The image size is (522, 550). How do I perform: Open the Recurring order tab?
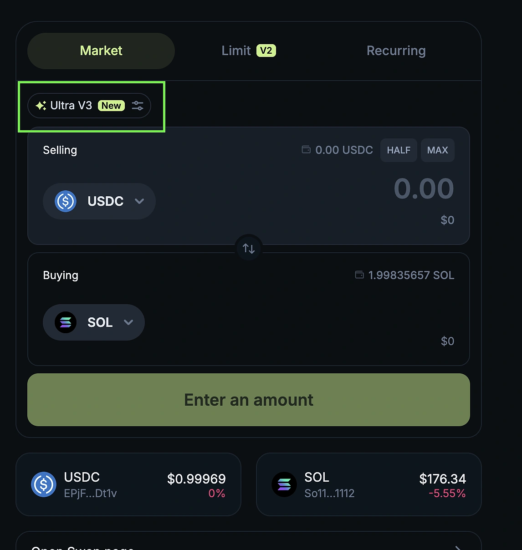coord(396,51)
